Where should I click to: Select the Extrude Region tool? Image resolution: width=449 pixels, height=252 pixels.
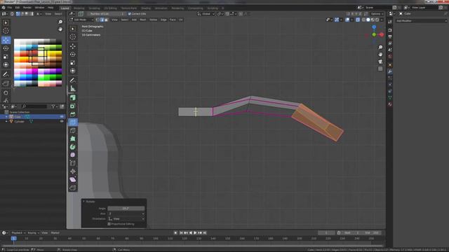pos(73,98)
